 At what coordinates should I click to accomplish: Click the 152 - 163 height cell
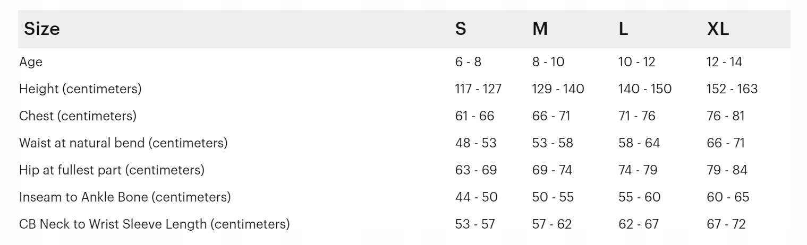(732, 89)
